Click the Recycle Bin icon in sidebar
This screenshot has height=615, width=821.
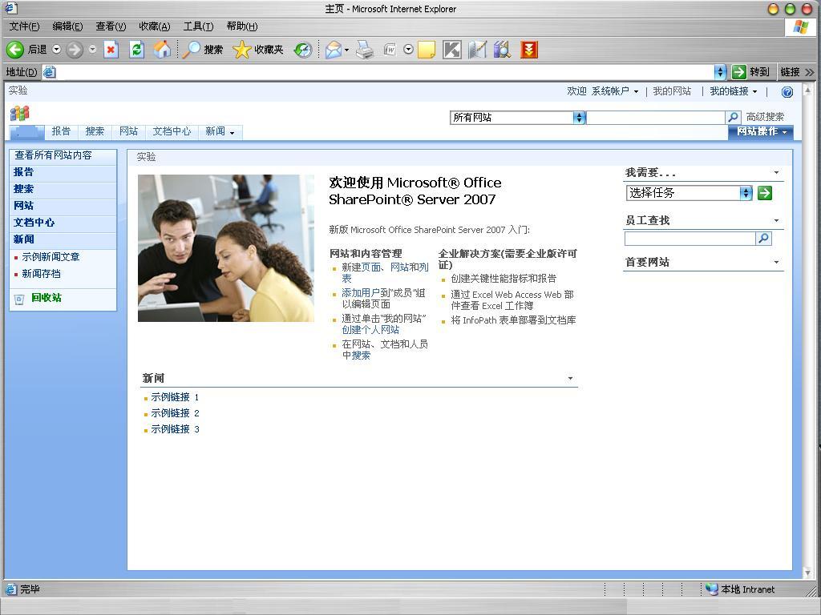(19, 299)
